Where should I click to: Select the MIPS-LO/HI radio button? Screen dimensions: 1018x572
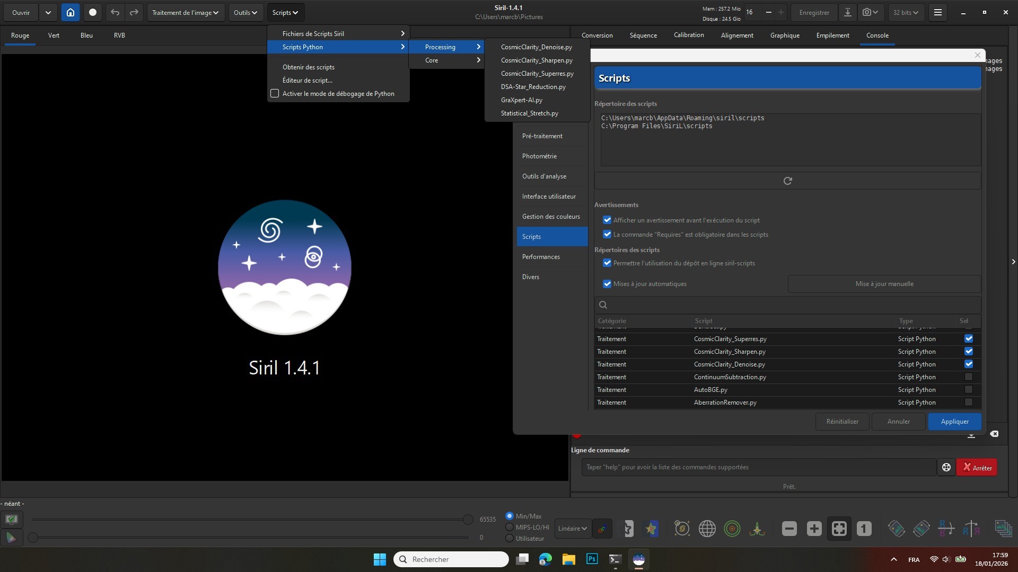tap(510, 527)
